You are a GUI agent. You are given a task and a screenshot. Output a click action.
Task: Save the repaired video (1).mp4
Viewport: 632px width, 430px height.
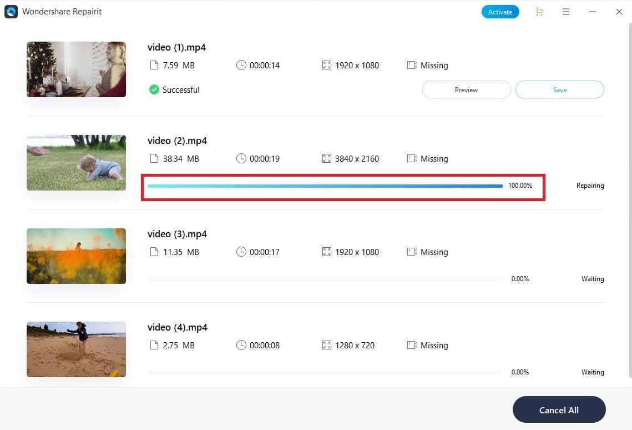[x=559, y=89]
